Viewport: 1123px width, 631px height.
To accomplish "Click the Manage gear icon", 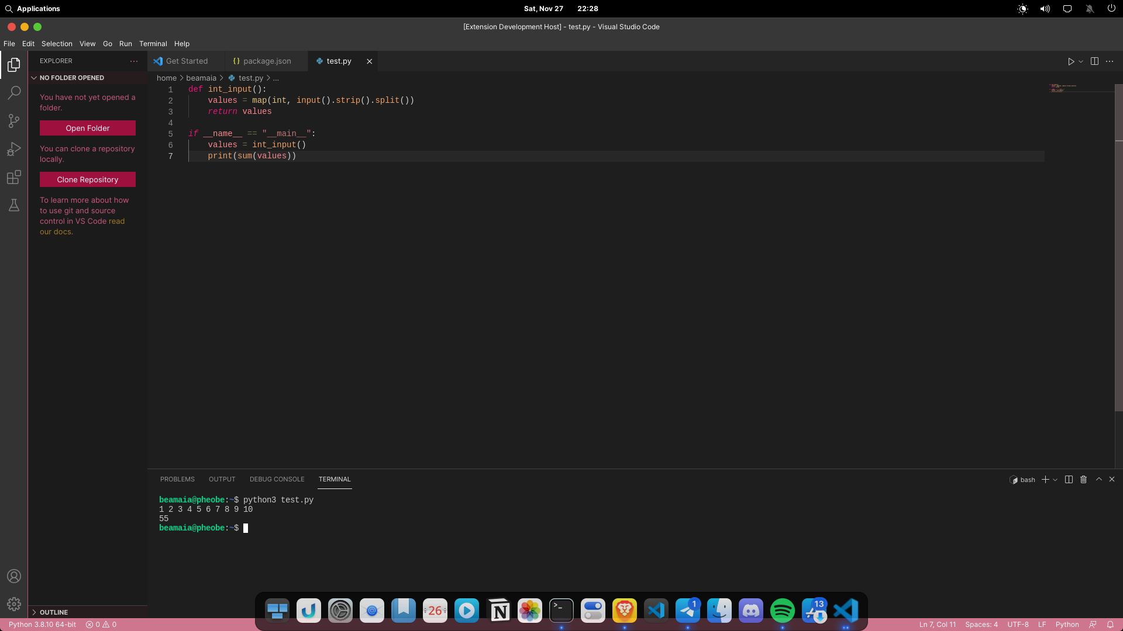I will [x=14, y=604].
